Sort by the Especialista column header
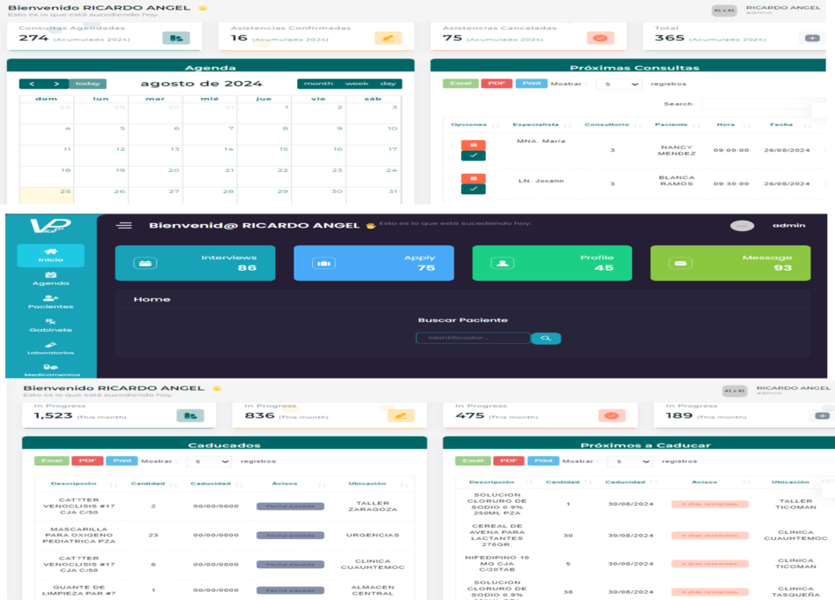The image size is (835, 600). (x=536, y=124)
